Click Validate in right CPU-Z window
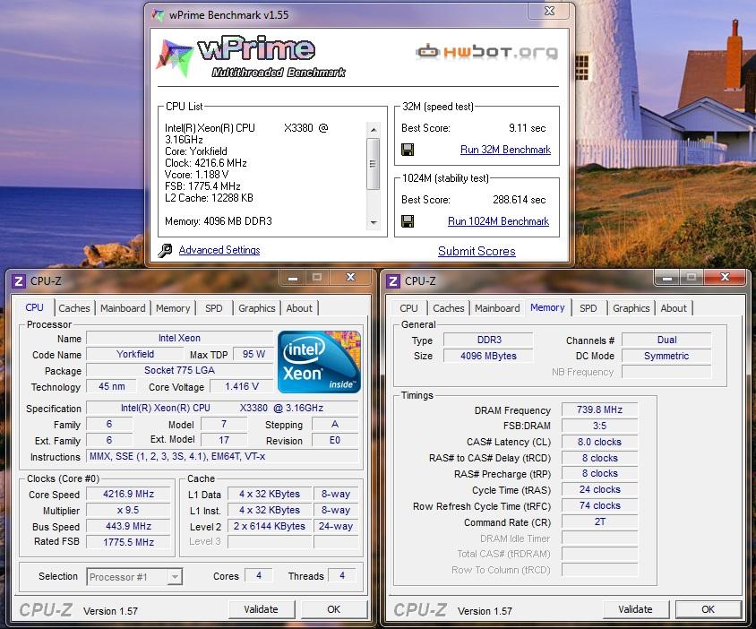 (x=635, y=609)
